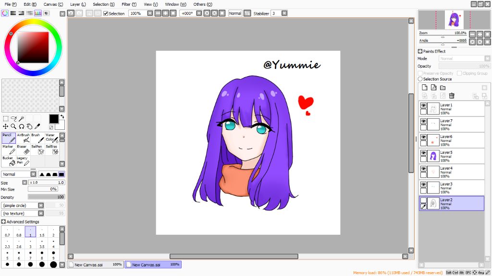Open the rotation angle dropdown in toolbar
Screen dimensions: 492x276
pyautogui.click(x=199, y=13)
